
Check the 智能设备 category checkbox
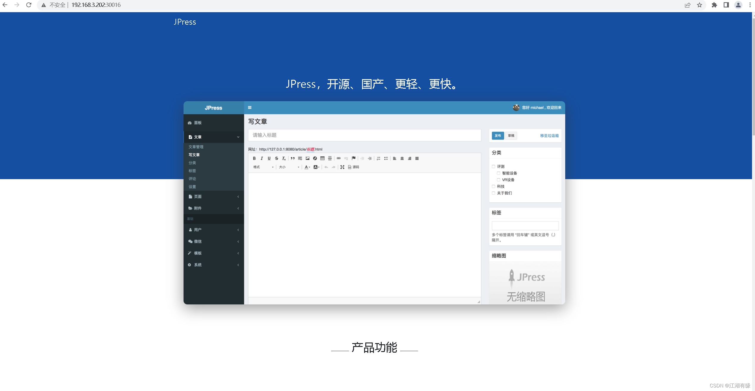[x=499, y=173]
